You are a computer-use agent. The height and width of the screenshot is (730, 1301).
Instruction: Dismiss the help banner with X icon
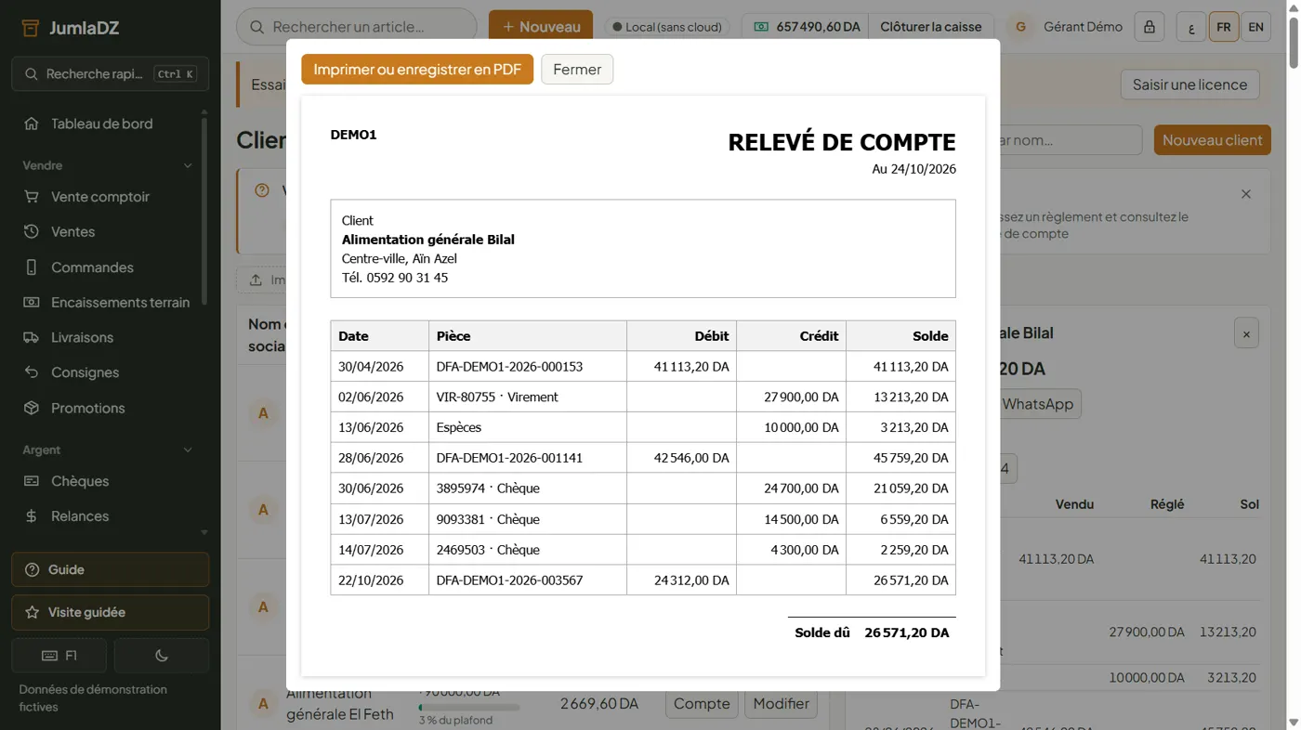tap(1246, 194)
